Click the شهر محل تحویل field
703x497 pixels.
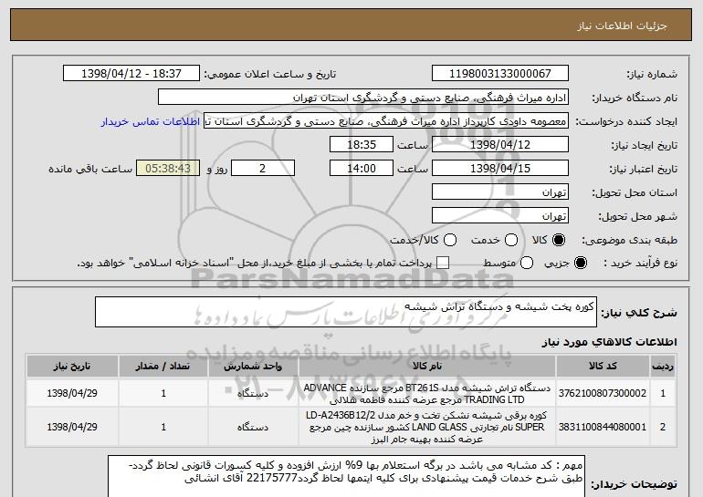pyautogui.click(x=500, y=216)
